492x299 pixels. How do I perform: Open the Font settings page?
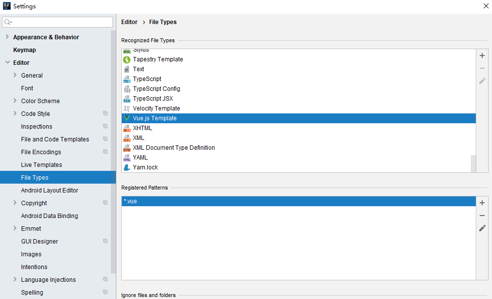[x=27, y=88]
